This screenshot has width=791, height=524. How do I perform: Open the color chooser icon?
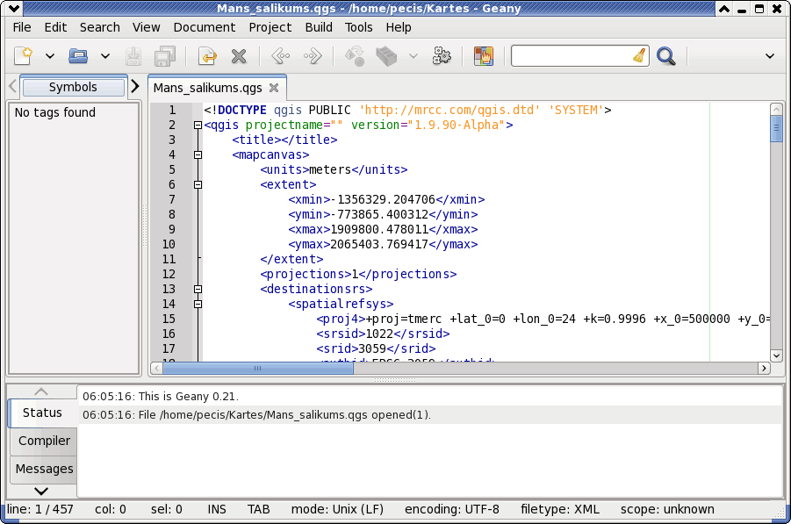[x=483, y=56]
